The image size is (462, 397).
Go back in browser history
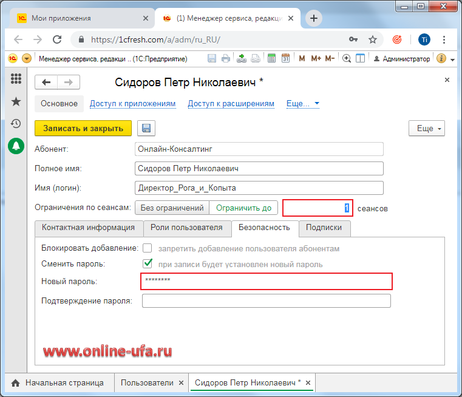pyautogui.click(x=18, y=39)
